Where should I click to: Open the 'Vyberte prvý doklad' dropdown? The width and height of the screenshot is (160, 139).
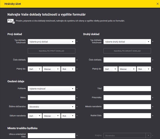52,42
